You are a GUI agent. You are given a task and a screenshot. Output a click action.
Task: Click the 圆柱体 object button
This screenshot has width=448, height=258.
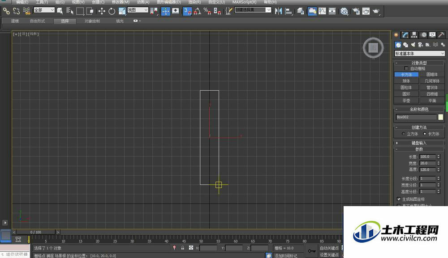(x=406, y=88)
